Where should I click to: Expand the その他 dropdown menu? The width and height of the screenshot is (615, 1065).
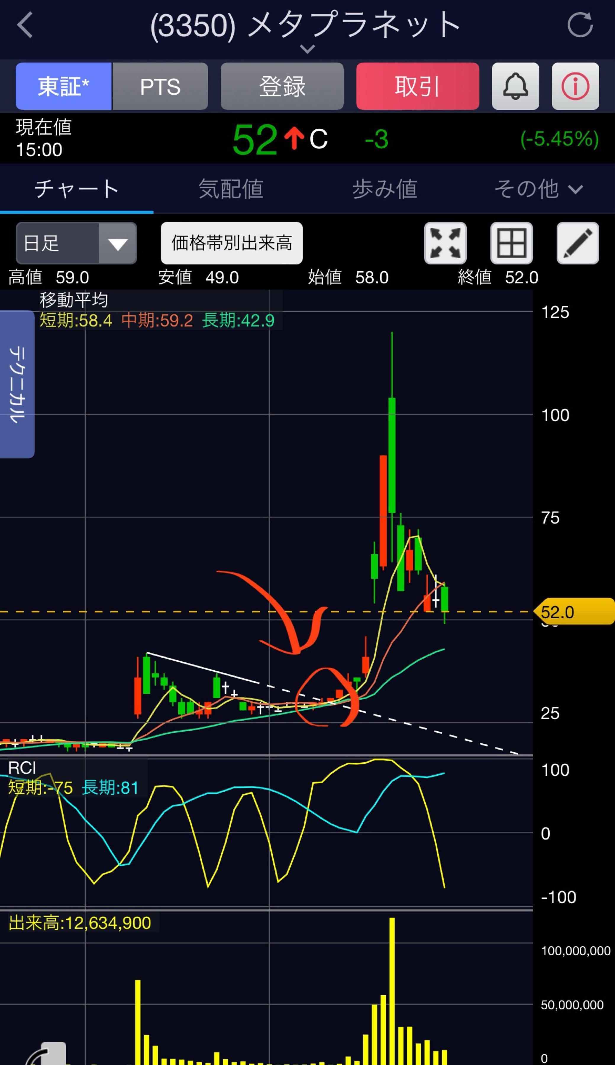[x=538, y=189]
